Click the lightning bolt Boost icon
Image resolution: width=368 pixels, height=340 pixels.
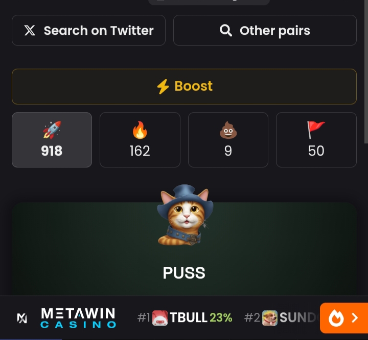coord(163,87)
